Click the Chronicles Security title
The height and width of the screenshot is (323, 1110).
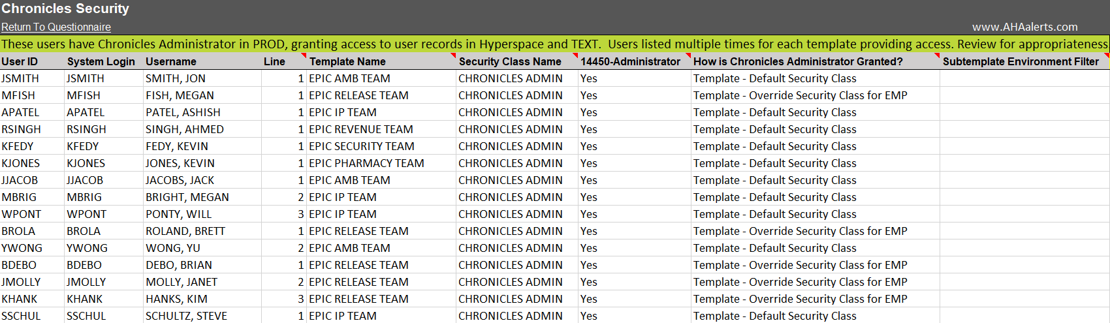coord(65,8)
